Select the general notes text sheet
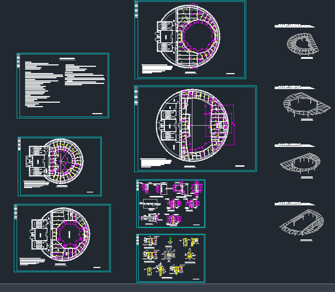 63,85
